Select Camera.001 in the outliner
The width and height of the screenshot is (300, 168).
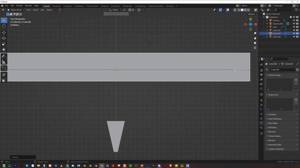coord(277,24)
